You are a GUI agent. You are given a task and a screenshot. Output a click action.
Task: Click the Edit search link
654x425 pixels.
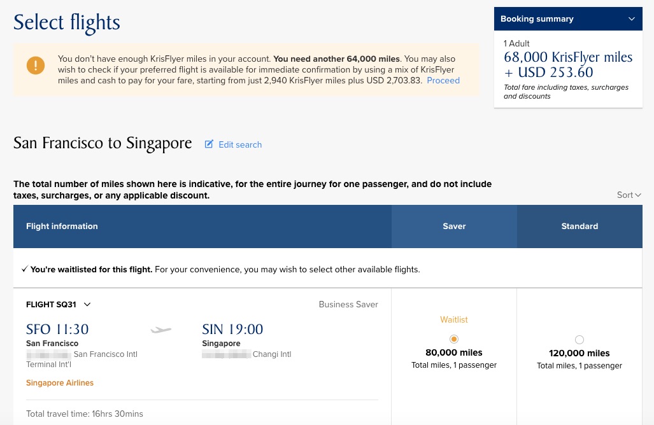[x=240, y=144]
